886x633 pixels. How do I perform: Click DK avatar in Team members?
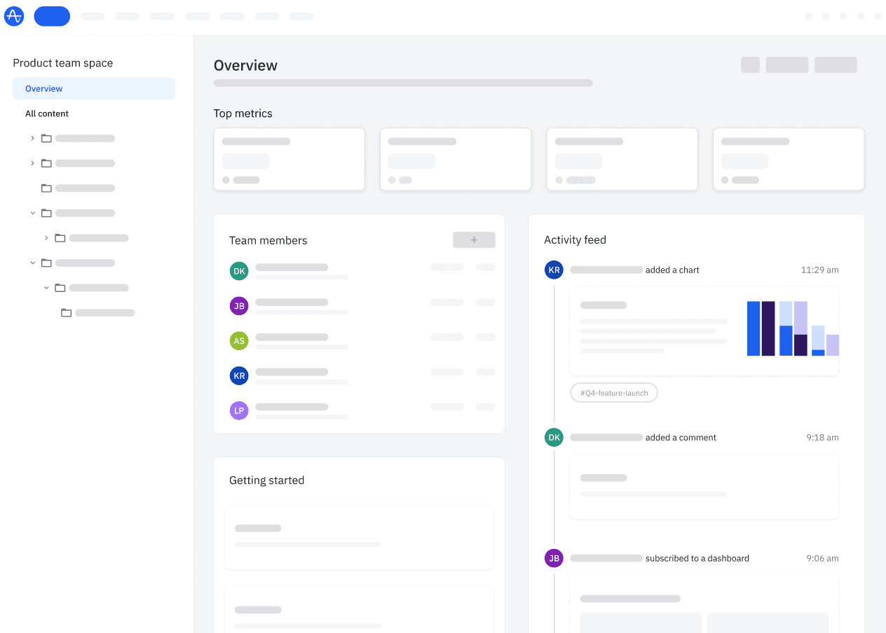(239, 271)
